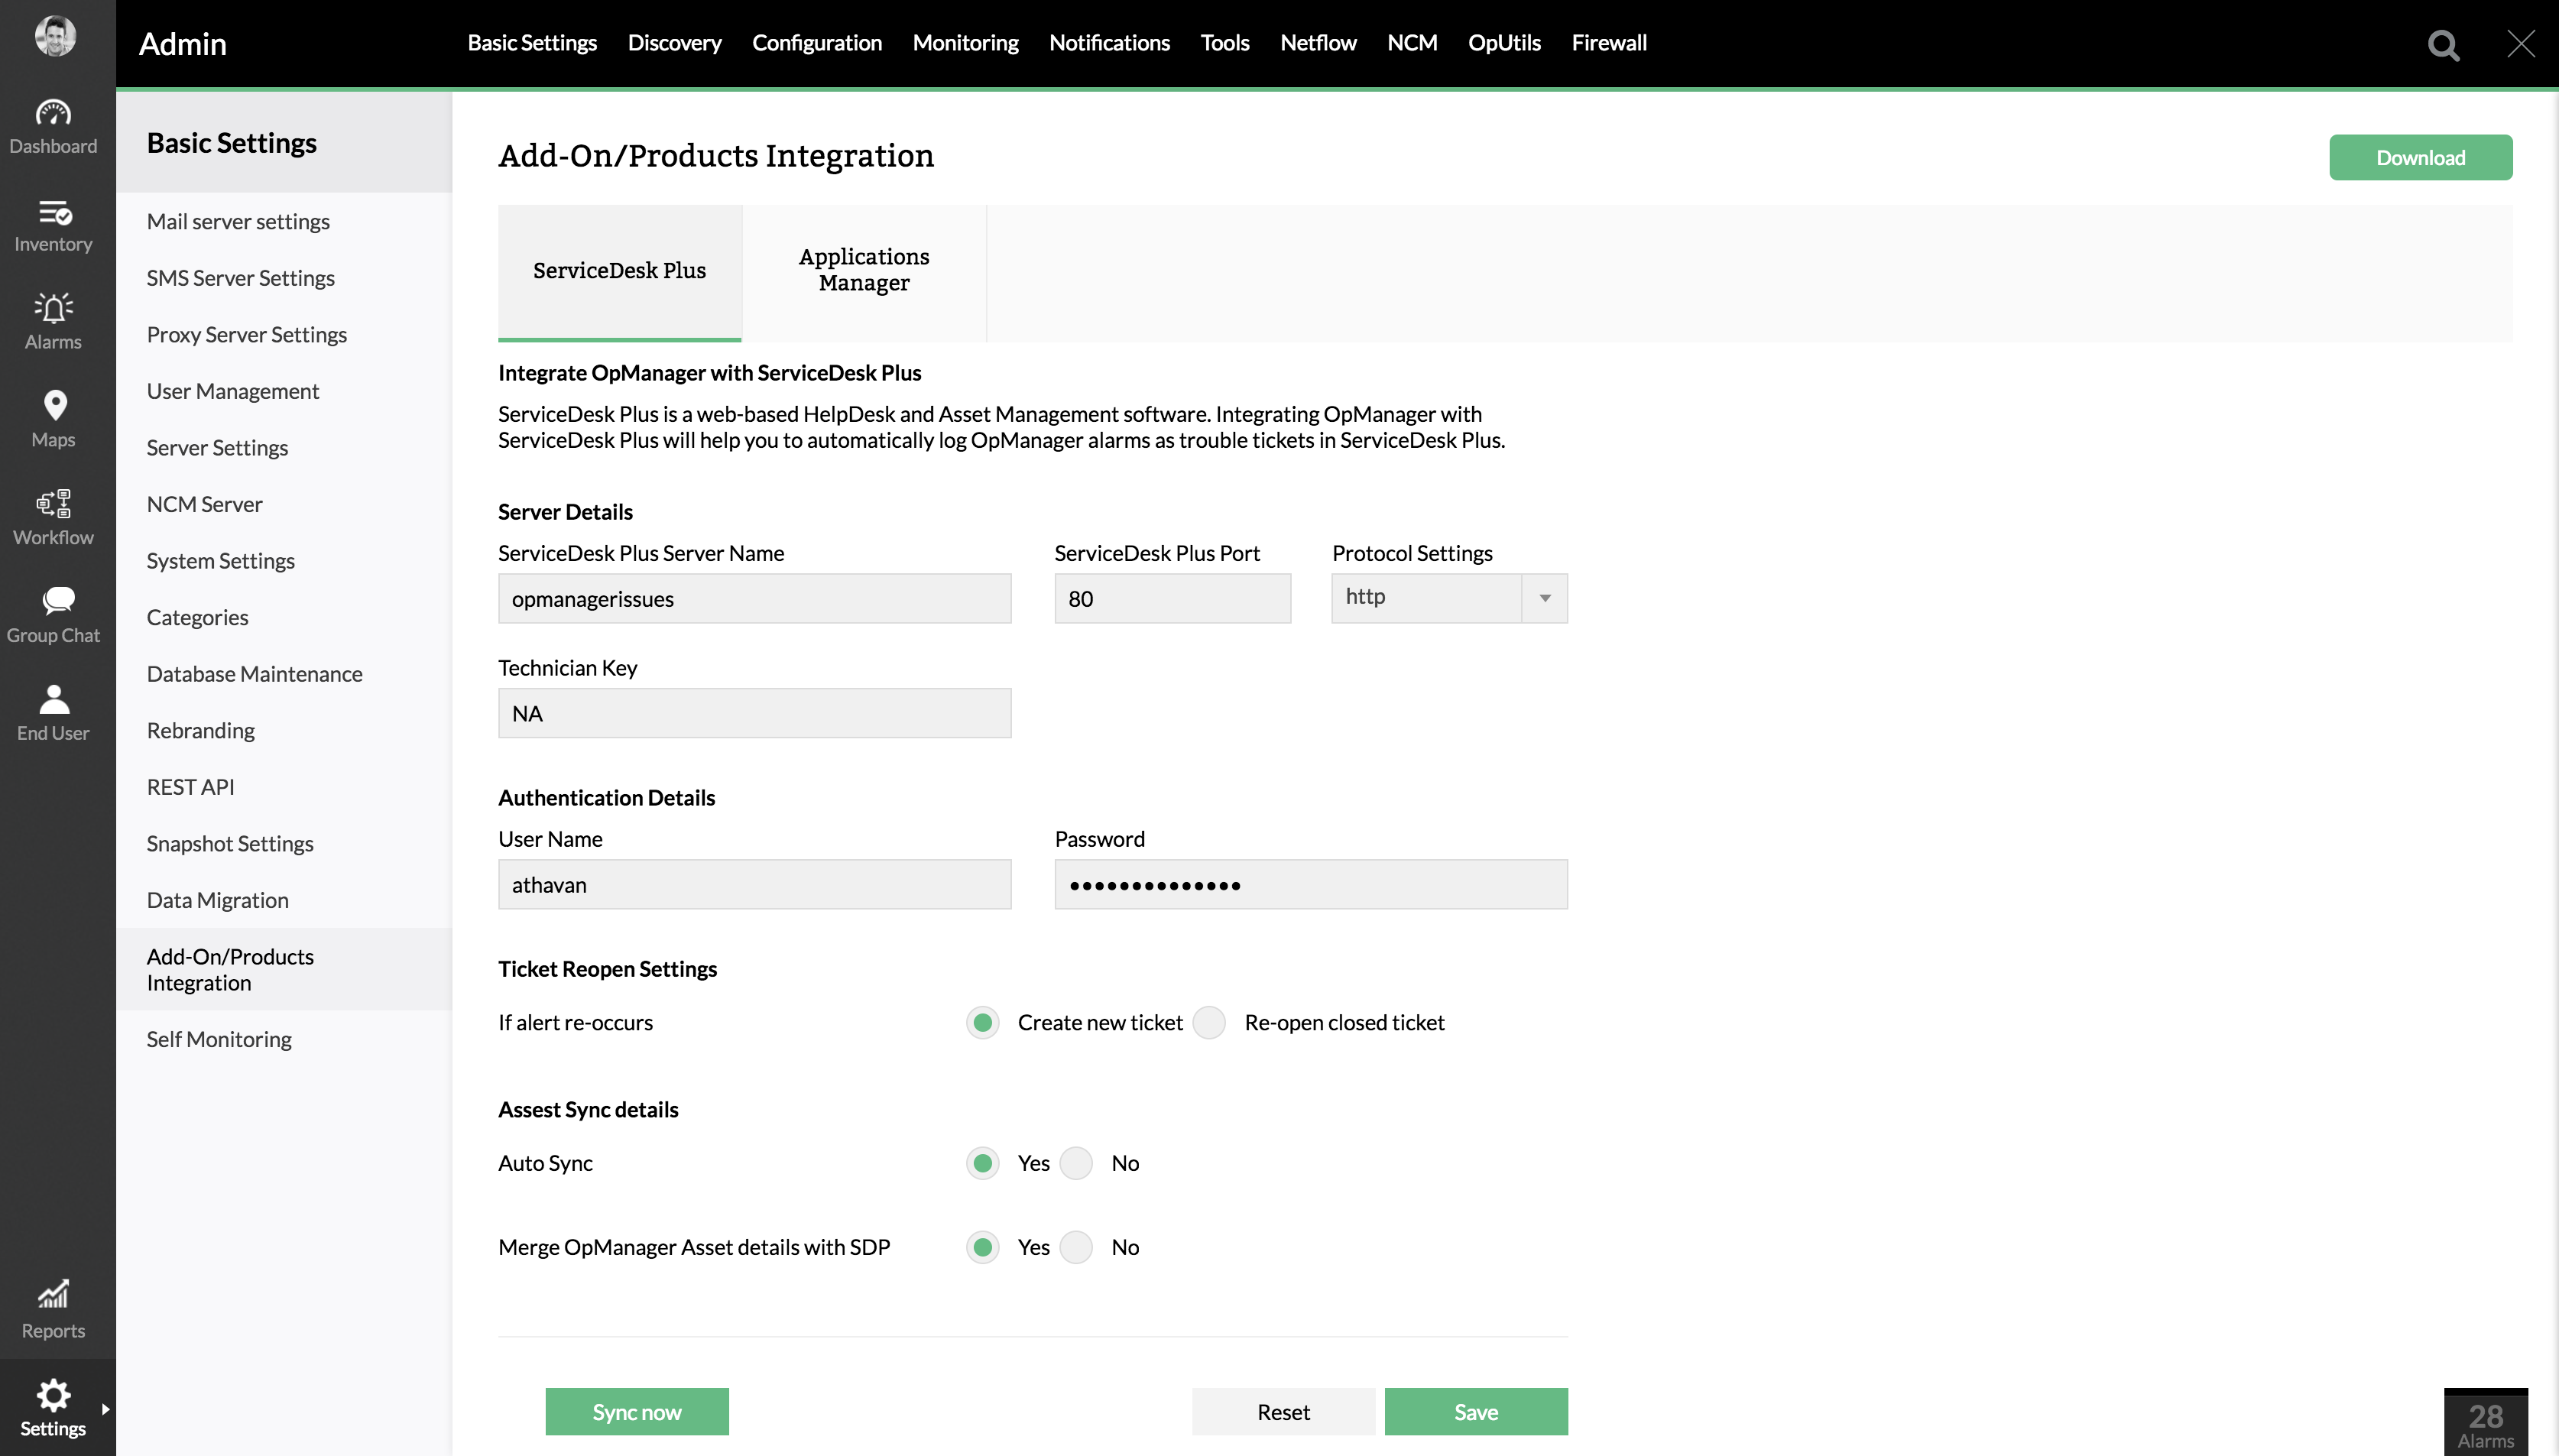2559x1456 pixels.
Task: Open the Dashboard icon in sidebar
Action: pyautogui.click(x=53, y=114)
